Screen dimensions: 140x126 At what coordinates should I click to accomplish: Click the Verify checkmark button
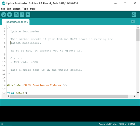(x=4, y=15)
